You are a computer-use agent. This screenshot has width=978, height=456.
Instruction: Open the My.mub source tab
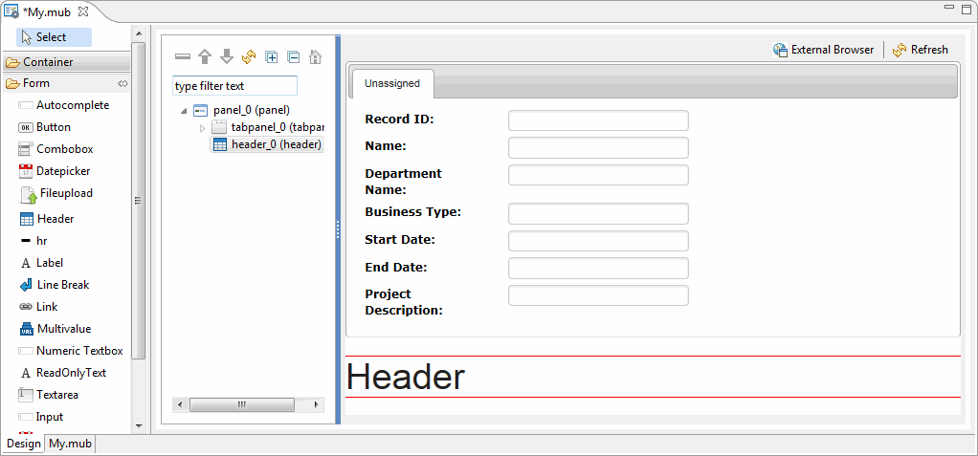pos(70,444)
